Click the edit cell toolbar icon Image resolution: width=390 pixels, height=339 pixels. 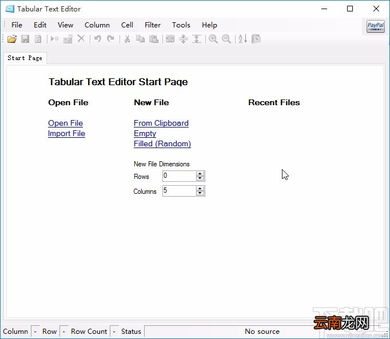67,39
